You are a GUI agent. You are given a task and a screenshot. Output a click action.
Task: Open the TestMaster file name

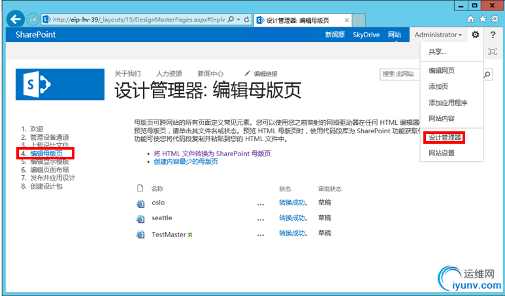pyautogui.click(x=169, y=235)
